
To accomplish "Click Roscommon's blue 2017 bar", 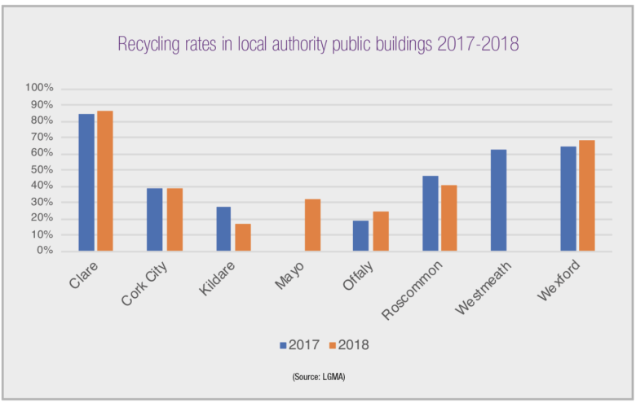I will pyautogui.click(x=431, y=213).
